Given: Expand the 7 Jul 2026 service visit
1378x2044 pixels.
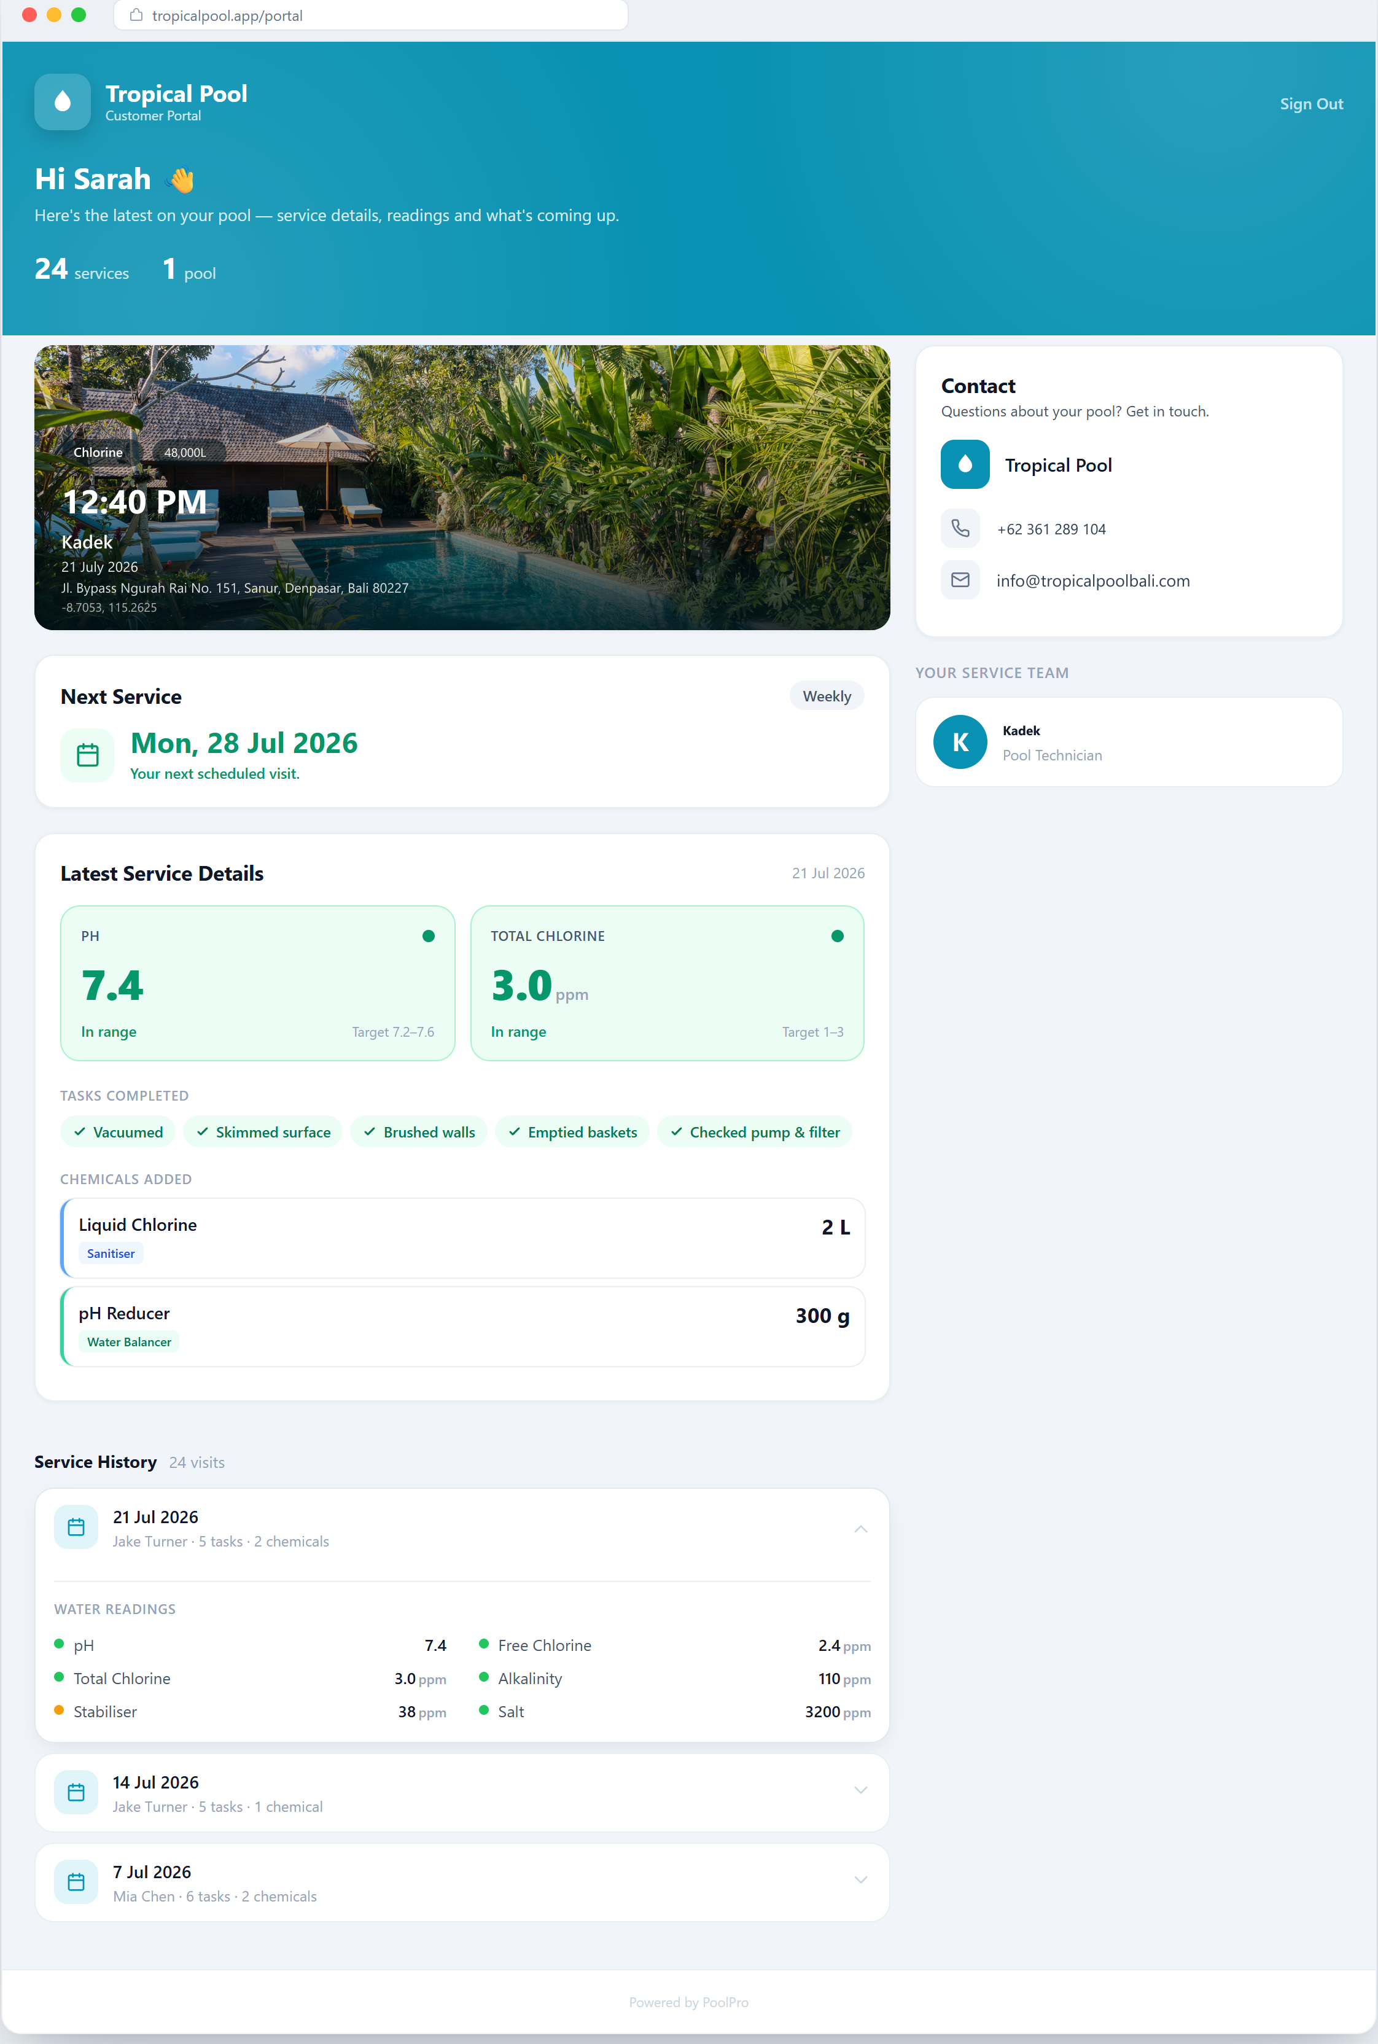Looking at the screenshot, I should point(861,1881).
